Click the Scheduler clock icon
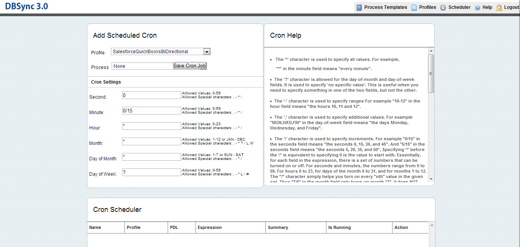Screen dimensions: 520x247 click(443, 7)
